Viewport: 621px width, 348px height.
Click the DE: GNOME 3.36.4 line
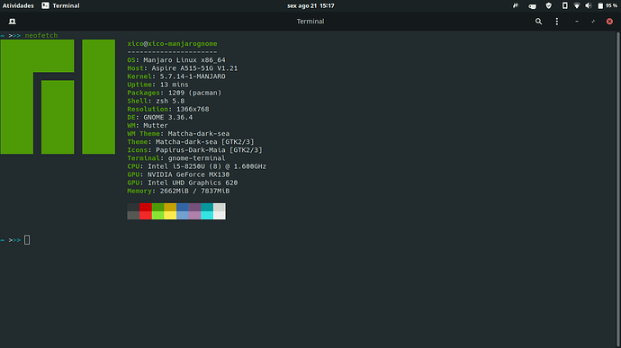pos(160,117)
